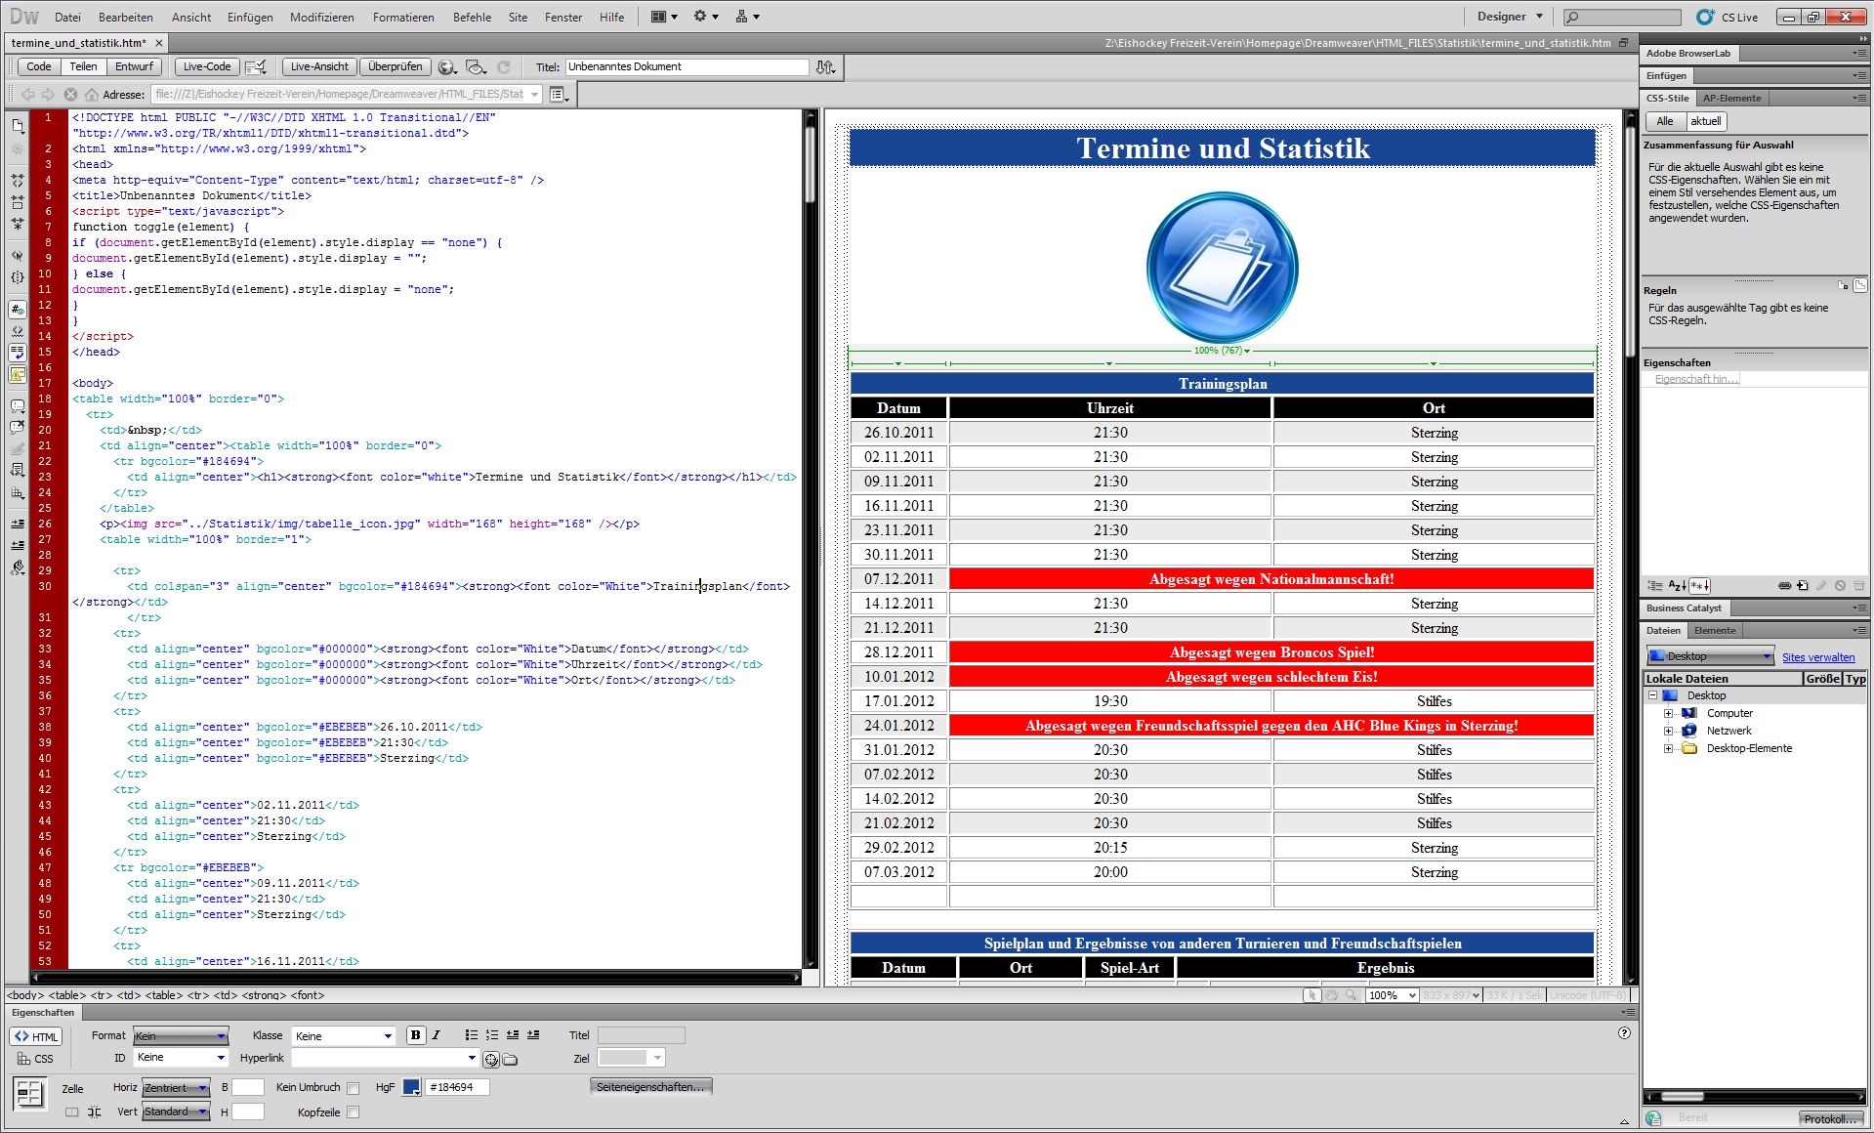Switch CSS panel to aktuell mode
The image size is (1874, 1133).
1706,121
